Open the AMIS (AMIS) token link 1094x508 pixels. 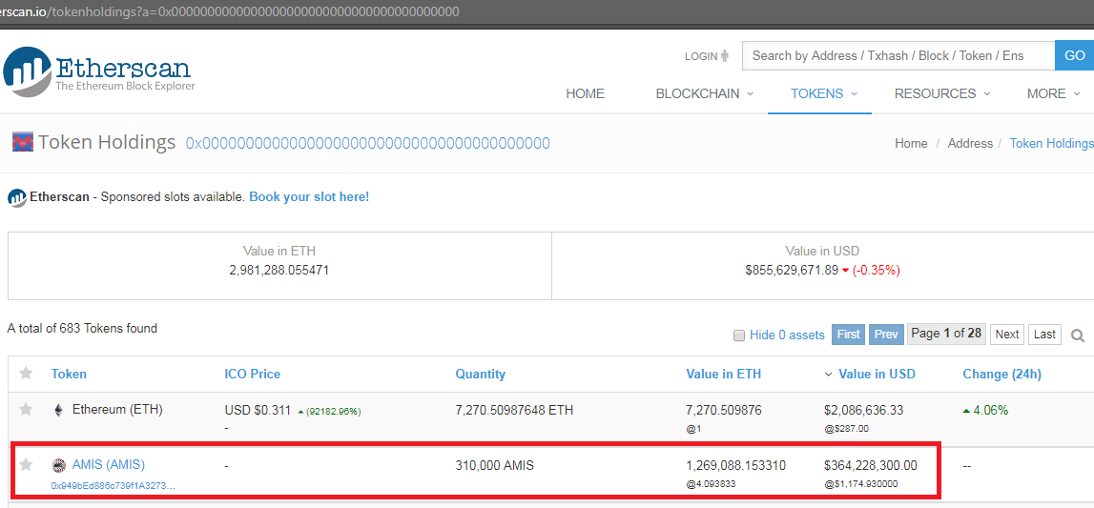coord(109,464)
